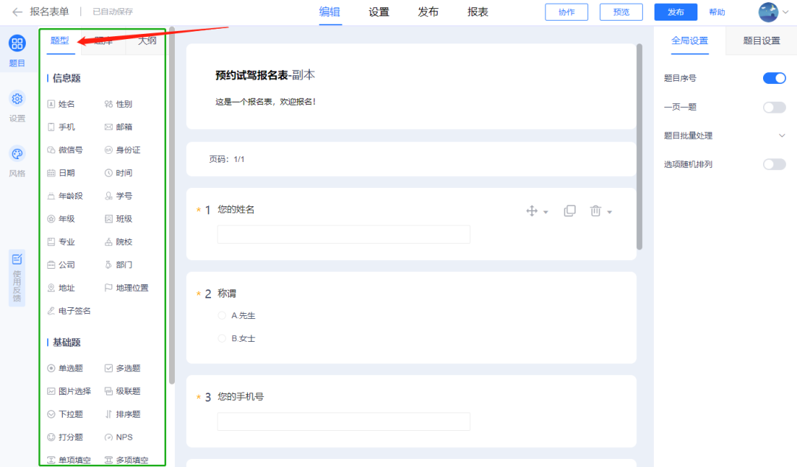
Task: Open the 题目设置 tab
Action: click(762, 41)
